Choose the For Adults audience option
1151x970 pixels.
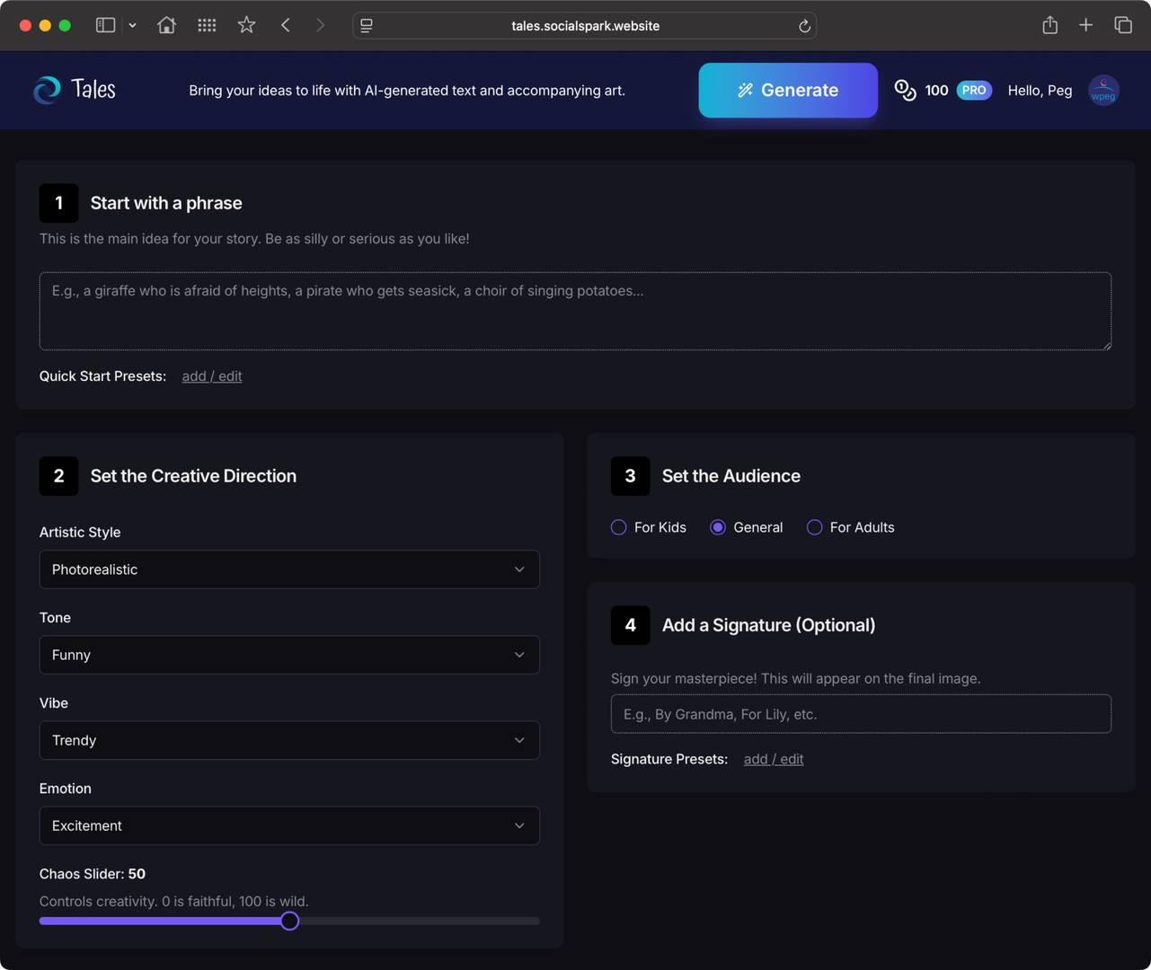click(x=815, y=527)
